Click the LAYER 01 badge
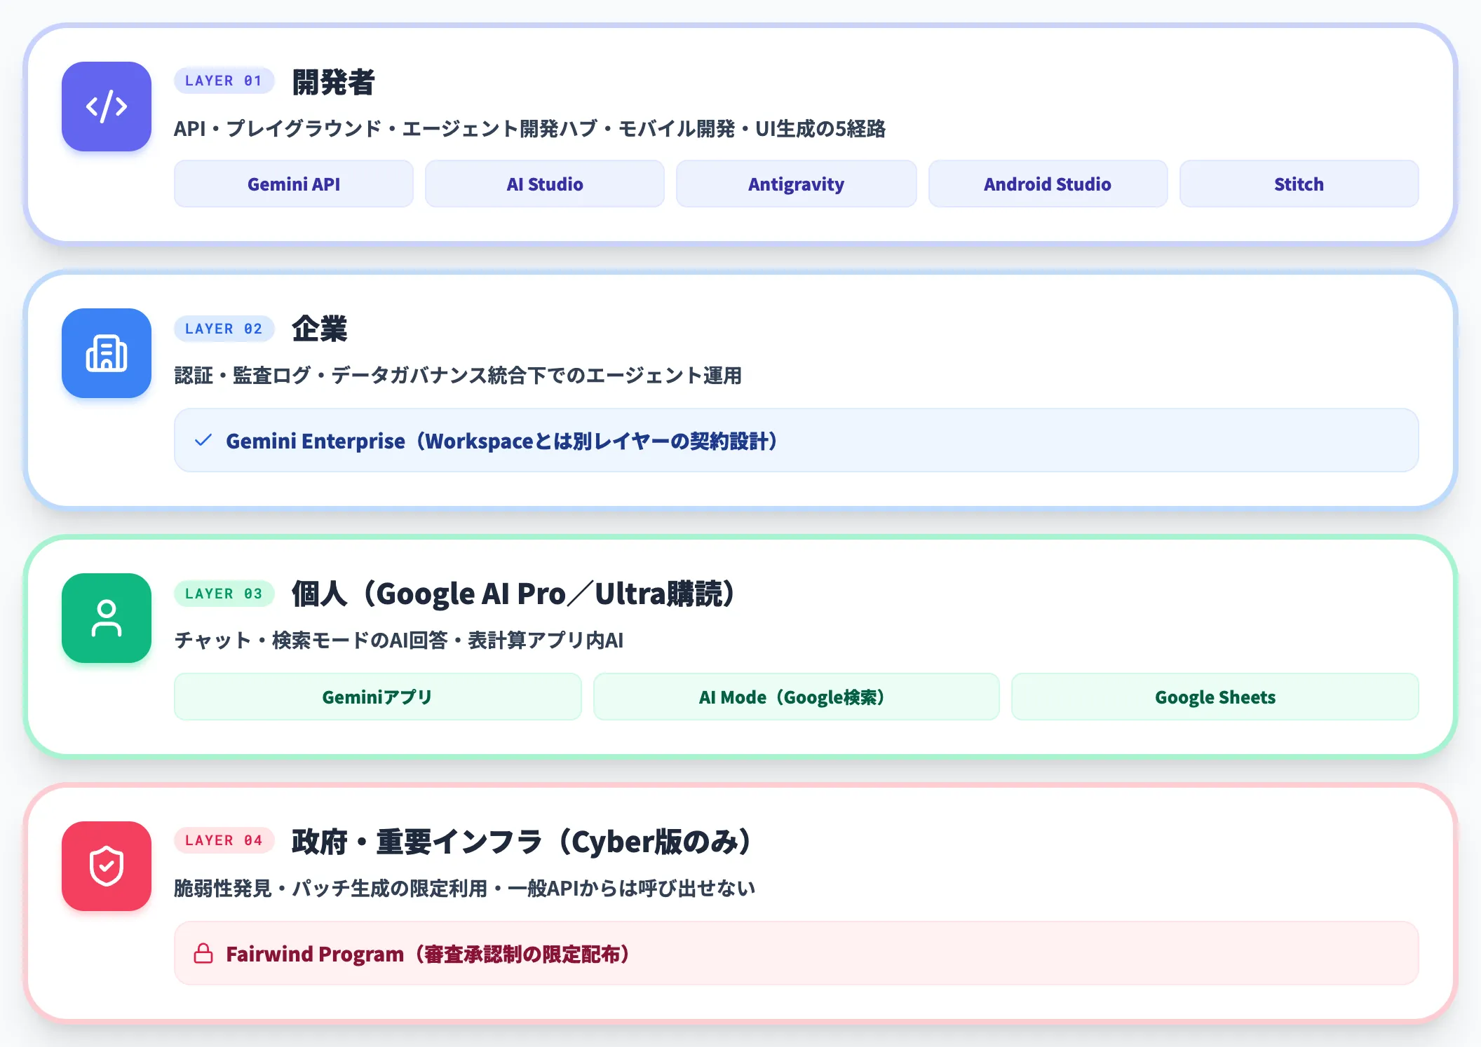The height and width of the screenshot is (1047, 1481). (x=224, y=81)
